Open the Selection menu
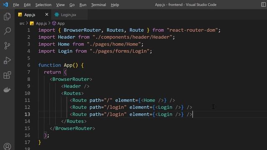267x150 pixels. [43, 5]
